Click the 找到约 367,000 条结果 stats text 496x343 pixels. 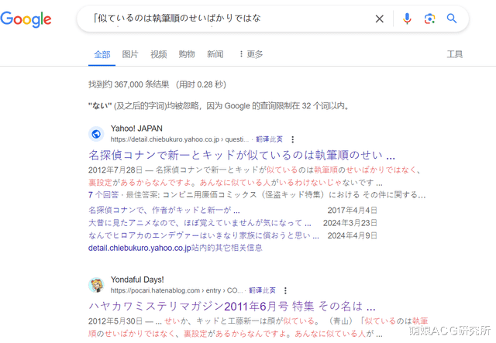[157, 84]
